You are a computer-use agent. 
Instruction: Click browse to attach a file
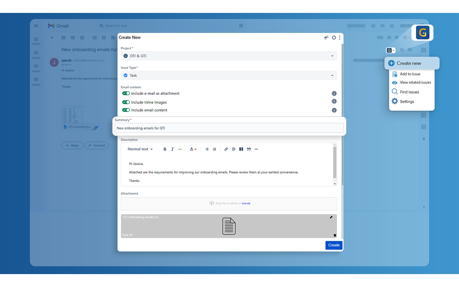coord(246,203)
